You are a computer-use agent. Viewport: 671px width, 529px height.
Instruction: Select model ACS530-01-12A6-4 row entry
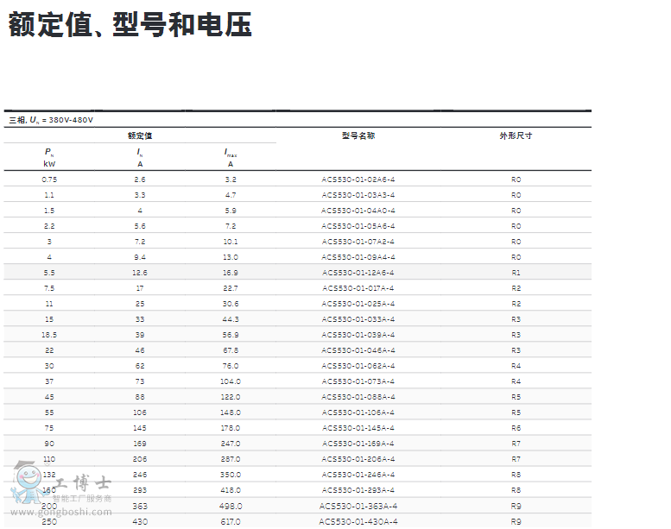click(x=358, y=273)
